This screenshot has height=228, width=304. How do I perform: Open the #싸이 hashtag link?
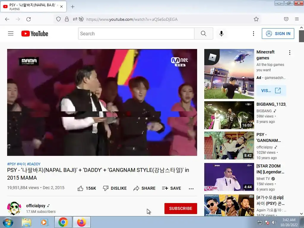click(x=21, y=164)
